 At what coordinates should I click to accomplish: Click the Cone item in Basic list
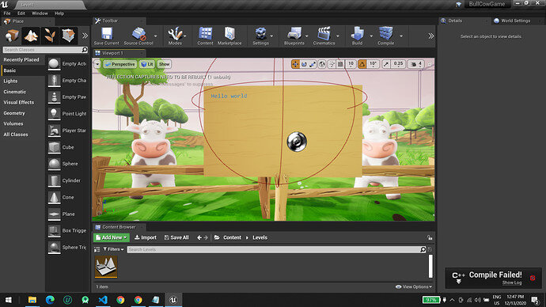click(x=66, y=197)
